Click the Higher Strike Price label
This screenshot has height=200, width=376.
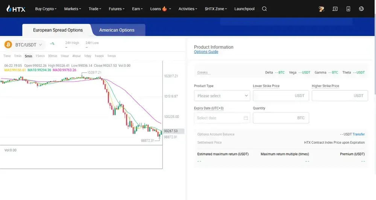[325, 86]
